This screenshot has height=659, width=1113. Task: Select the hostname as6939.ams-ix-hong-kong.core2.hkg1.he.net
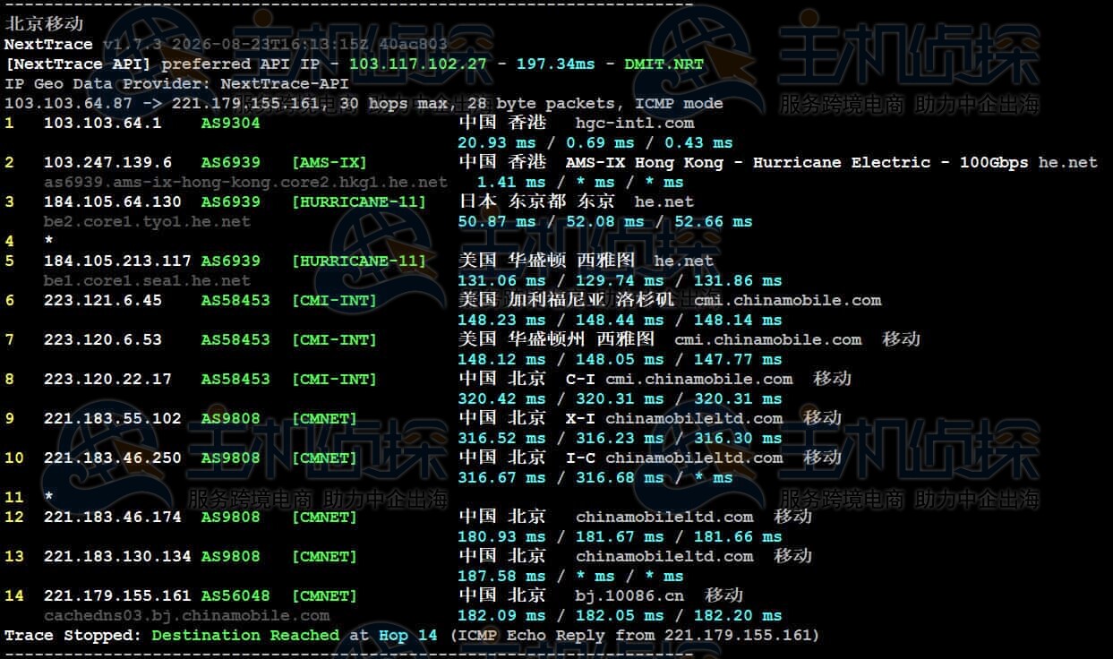[x=245, y=182]
